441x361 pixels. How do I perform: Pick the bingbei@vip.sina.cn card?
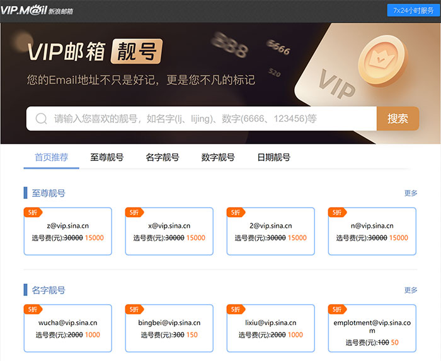[x=169, y=328]
